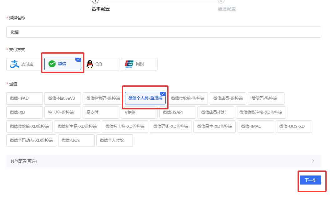
Task: Switch to the 通道配置 step
Action: [x=227, y=8]
